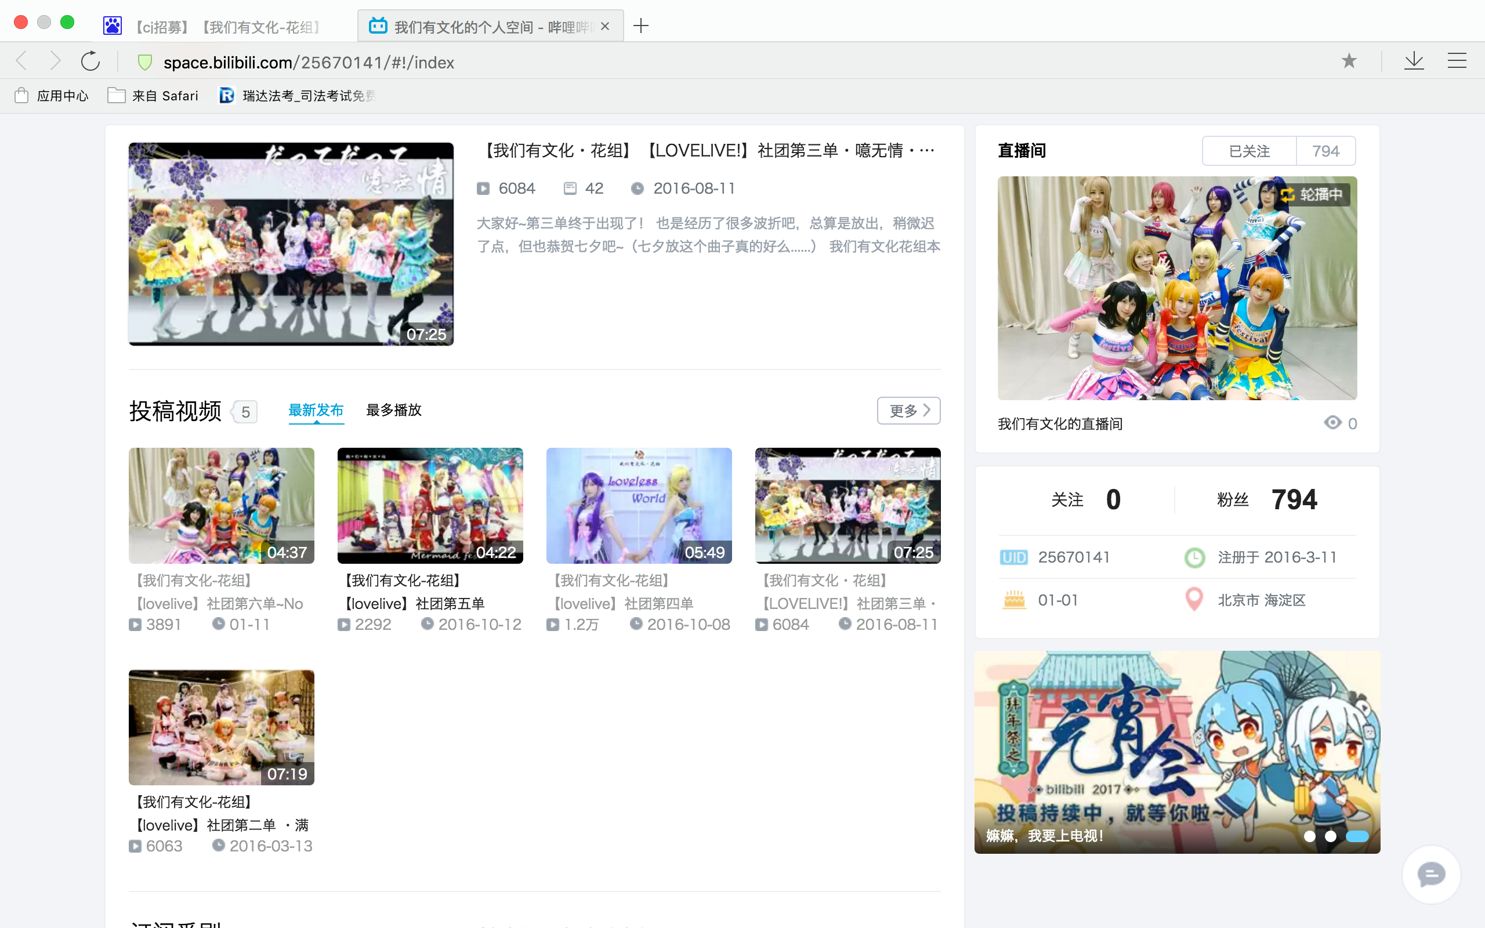
Task: Close the bilibili personal space tab
Action: [x=605, y=27]
